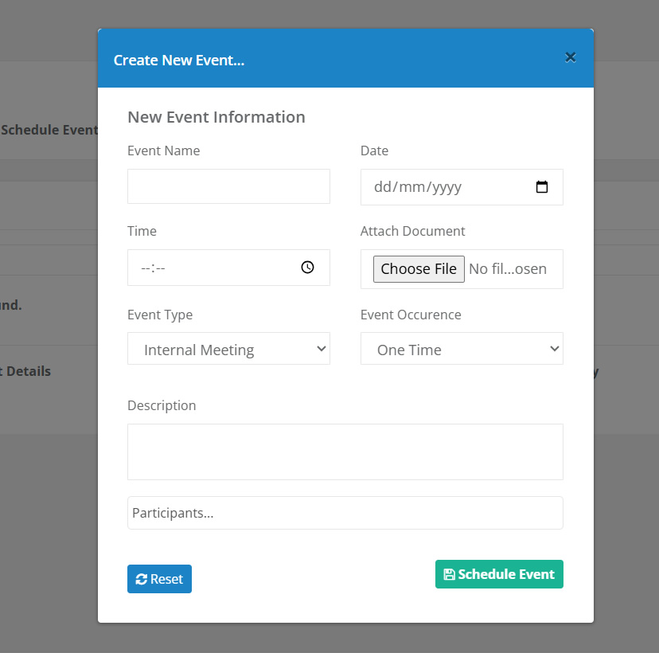Submit with the Schedule Event button
Image resolution: width=659 pixels, height=653 pixels.
499,574
